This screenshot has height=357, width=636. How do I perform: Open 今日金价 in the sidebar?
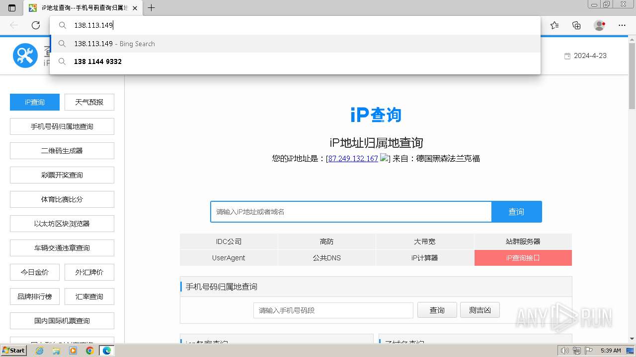[x=35, y=272]
